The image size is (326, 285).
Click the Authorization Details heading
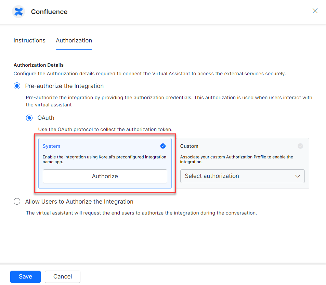click(39, 65)
